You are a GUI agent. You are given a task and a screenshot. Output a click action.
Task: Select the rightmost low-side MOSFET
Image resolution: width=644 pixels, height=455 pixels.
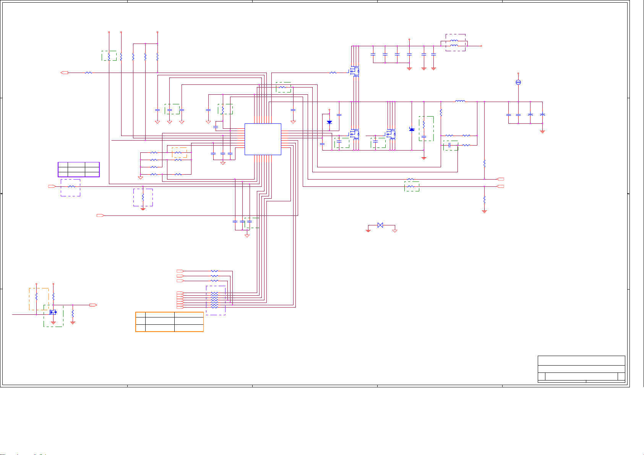391,134
